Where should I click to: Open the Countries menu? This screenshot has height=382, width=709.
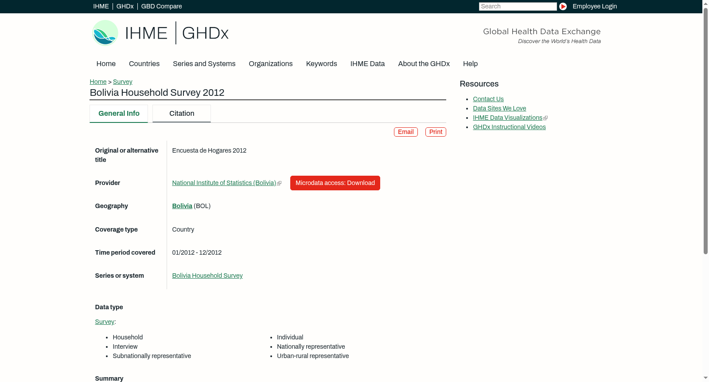click(x=144, y=64)
